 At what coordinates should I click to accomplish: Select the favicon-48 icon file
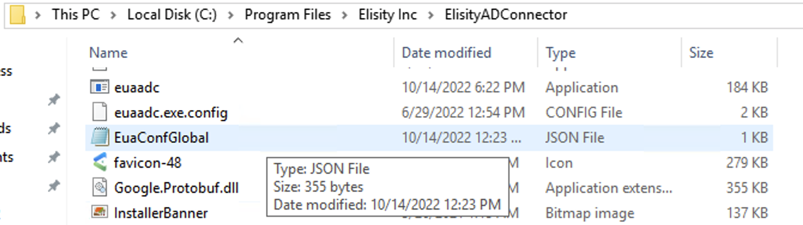99,163
